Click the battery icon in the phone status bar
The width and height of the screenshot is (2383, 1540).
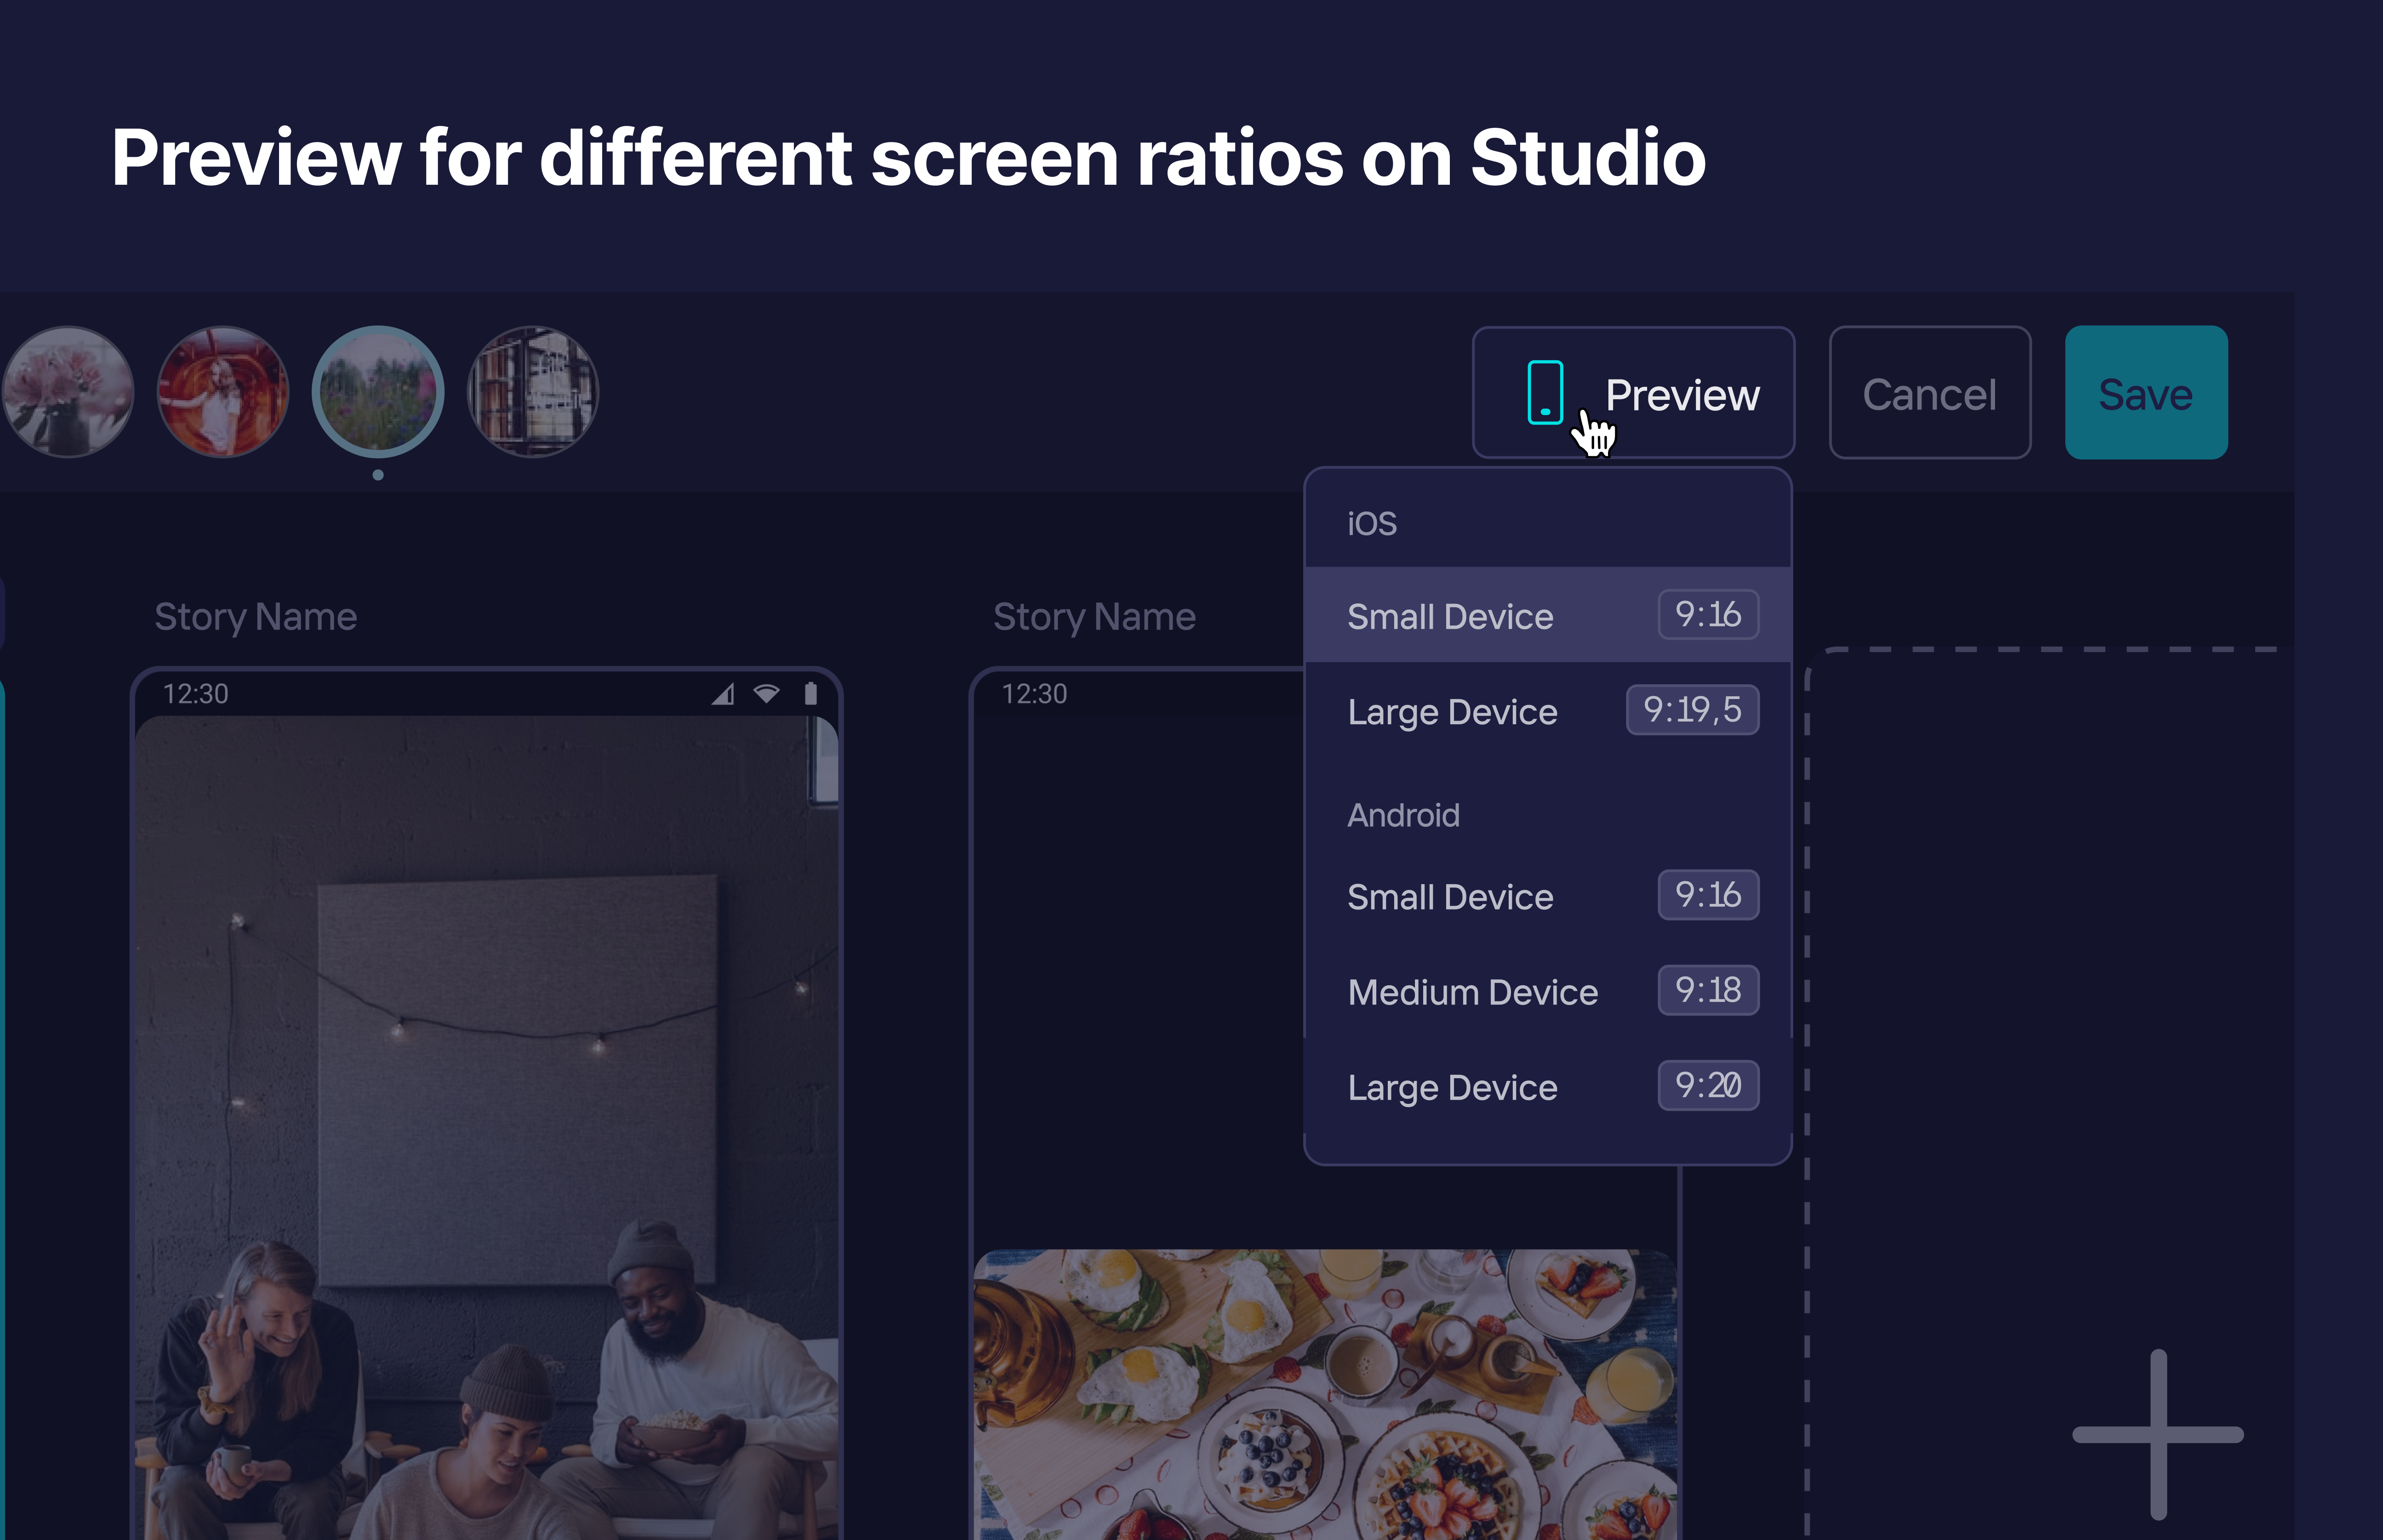tap(810, 693)
